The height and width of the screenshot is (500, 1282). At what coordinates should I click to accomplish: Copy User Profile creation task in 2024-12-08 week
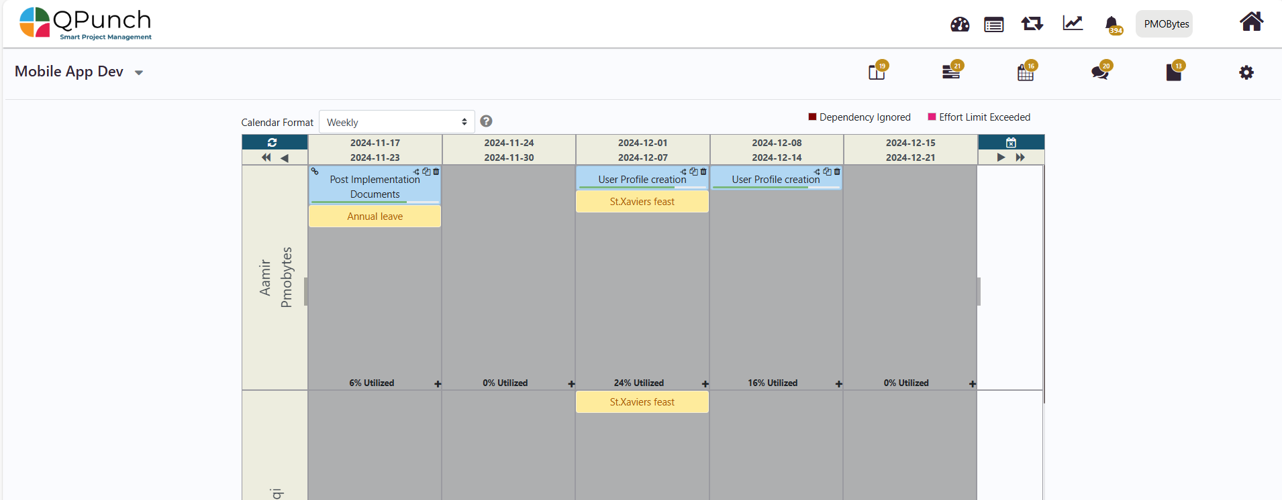pyautogui.click(x=827, y=172)
